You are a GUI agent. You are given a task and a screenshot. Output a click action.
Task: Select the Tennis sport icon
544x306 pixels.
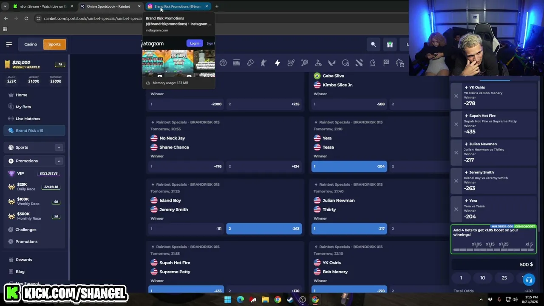305,63
